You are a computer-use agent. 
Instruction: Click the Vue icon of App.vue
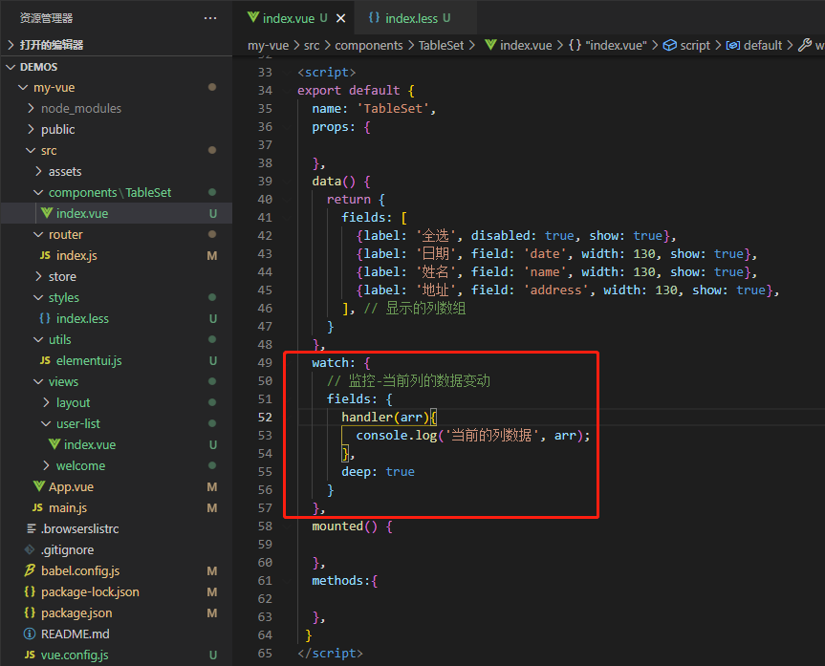39,486
